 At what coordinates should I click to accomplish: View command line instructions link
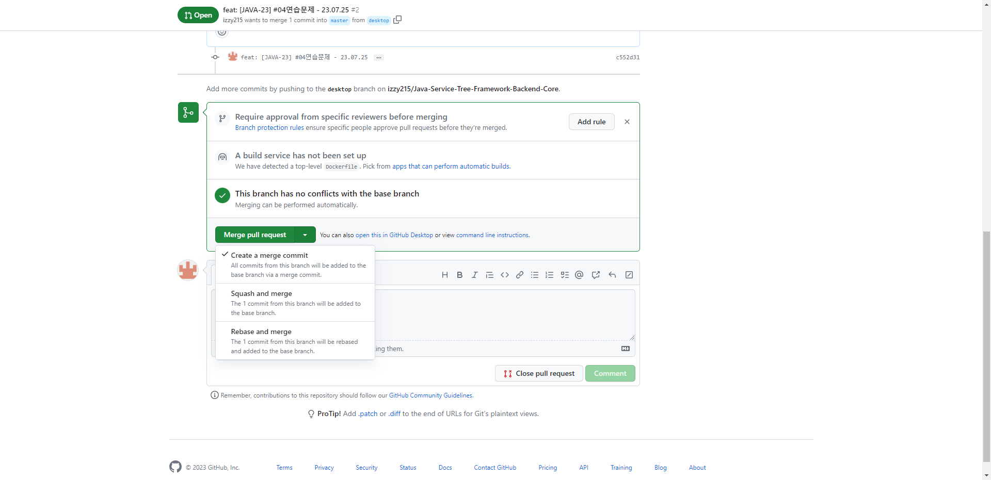(x=492, y=235)
